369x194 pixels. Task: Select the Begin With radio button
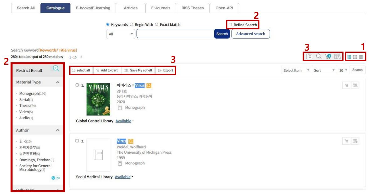[131, 24]
